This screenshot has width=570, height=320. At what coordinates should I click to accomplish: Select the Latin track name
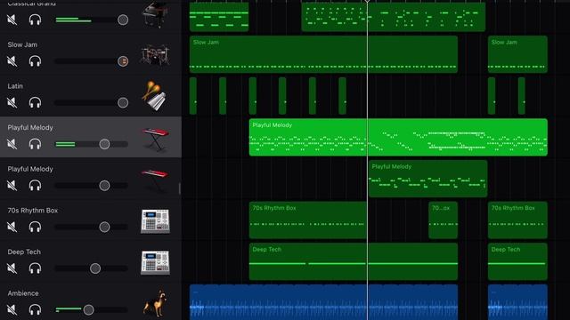click(x=15, y=86)
